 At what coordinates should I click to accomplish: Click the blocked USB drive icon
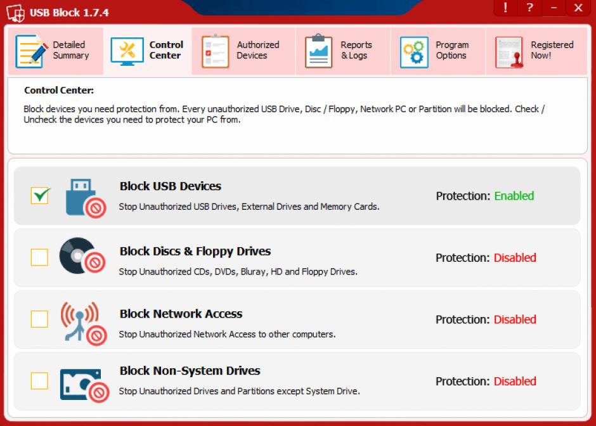(x=86, y=198)
